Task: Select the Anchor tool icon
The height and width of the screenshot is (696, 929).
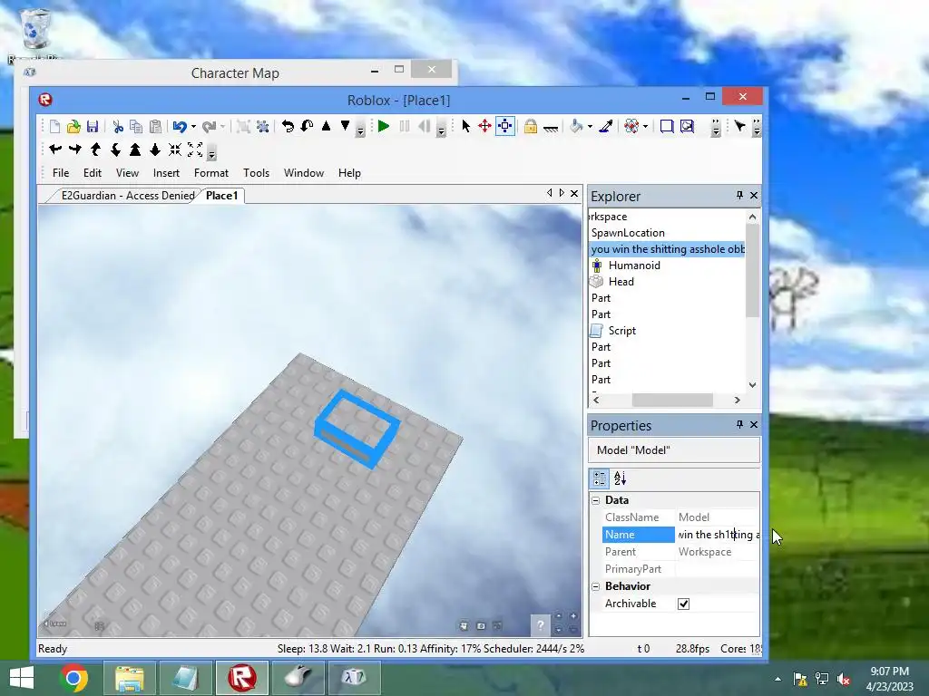Action: (551, 127)
